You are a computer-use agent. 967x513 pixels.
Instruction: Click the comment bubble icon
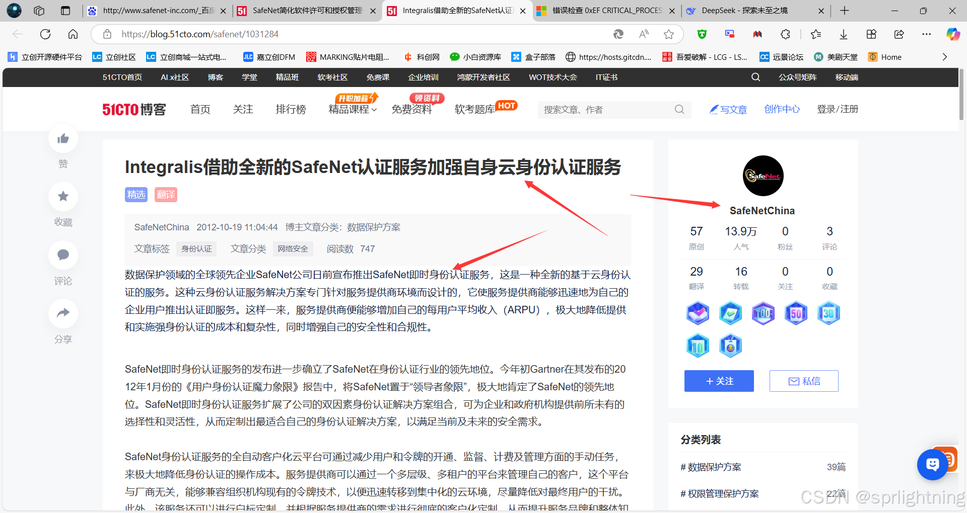click(x=63, y=255)
